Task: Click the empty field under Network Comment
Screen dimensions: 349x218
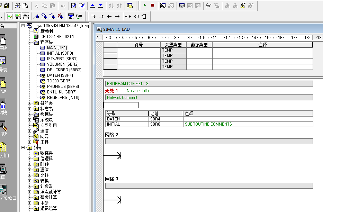Action: click(x=121, y=105)
